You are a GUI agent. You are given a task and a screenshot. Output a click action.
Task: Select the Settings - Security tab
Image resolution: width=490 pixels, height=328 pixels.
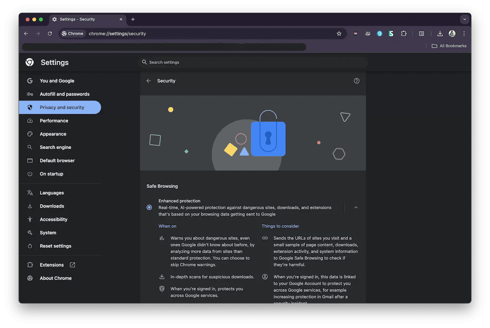pos(87,19)
